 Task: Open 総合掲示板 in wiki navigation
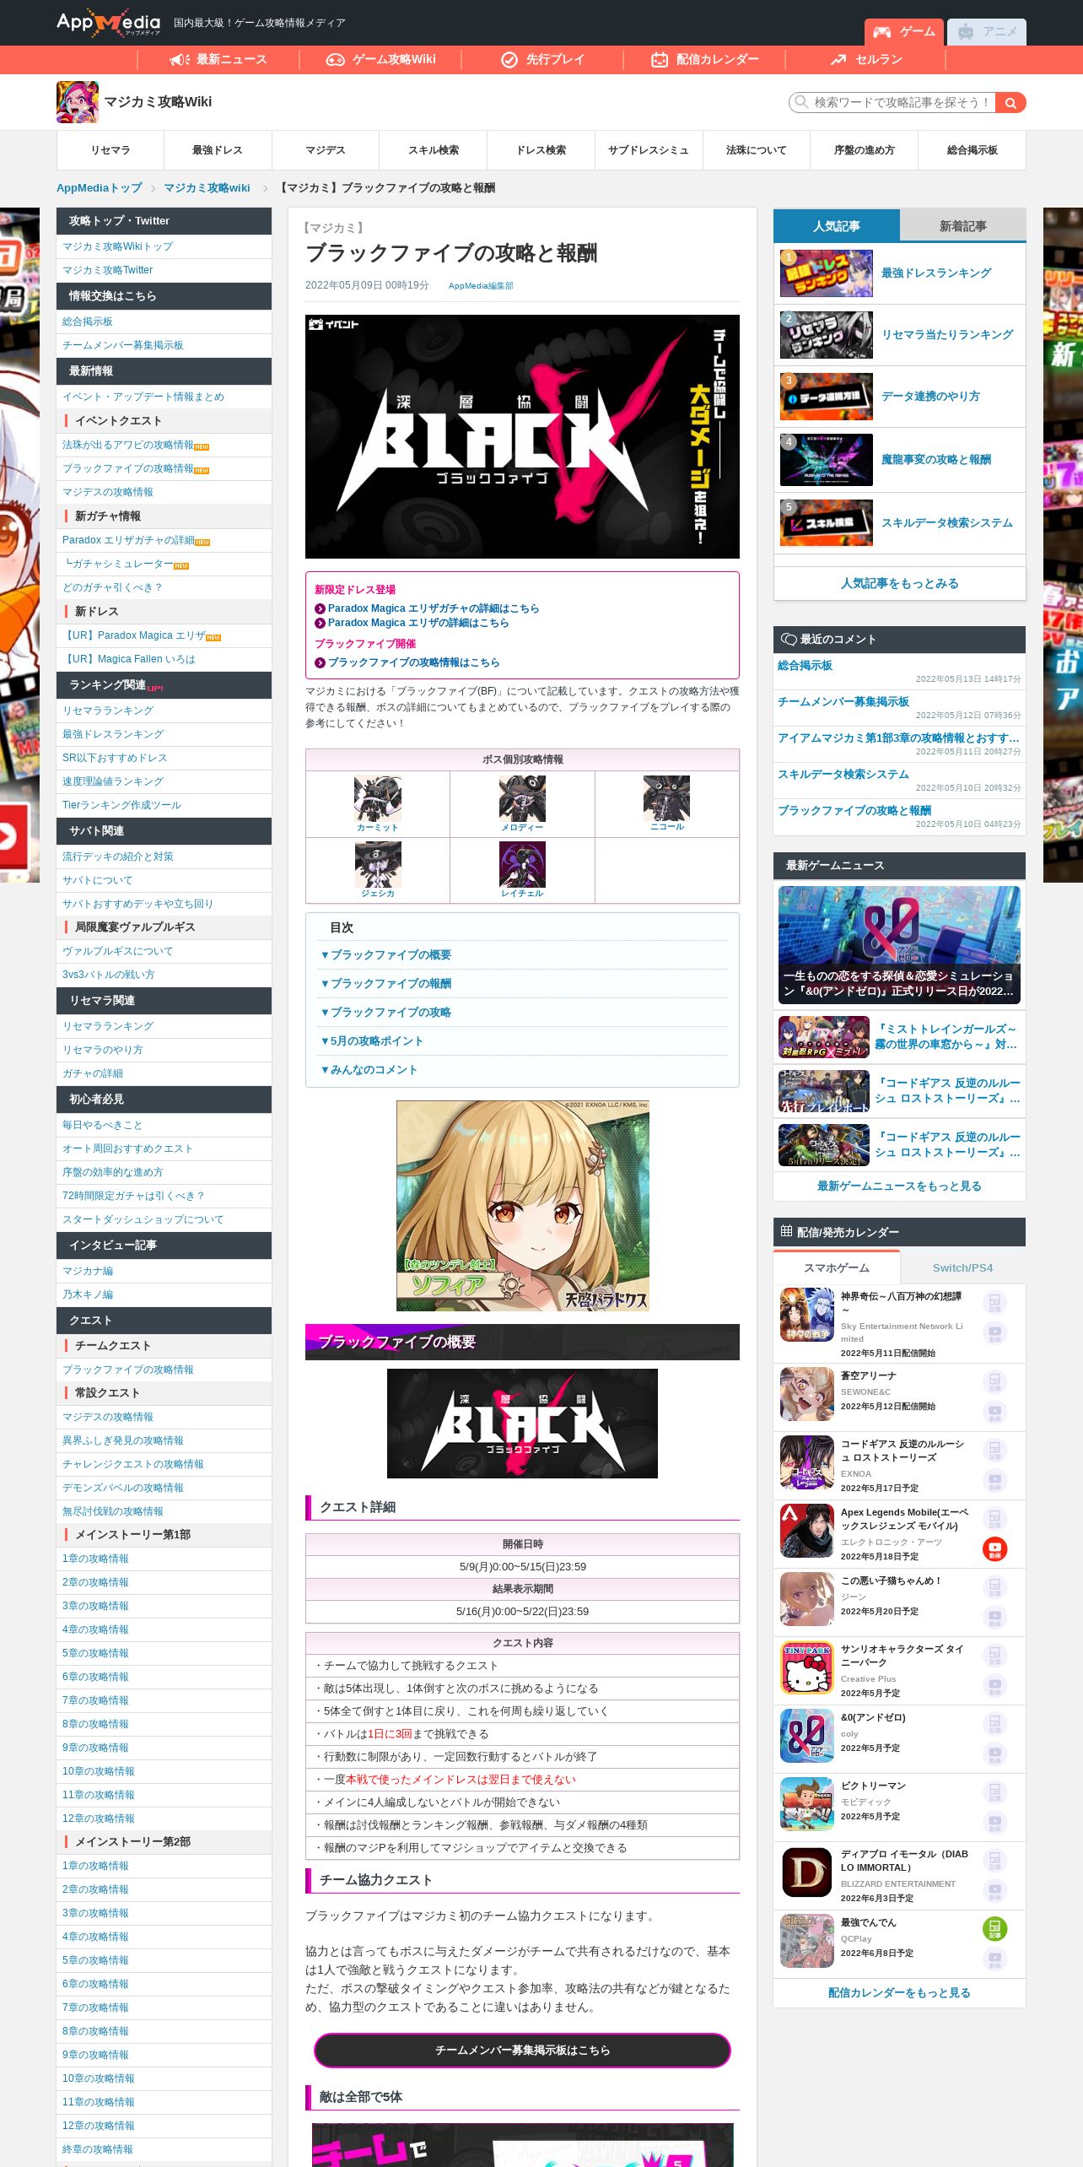point(972,150)
